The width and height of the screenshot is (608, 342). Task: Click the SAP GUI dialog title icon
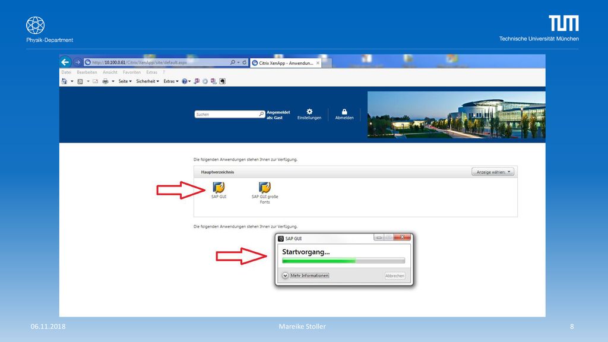(x=281, y=239)
